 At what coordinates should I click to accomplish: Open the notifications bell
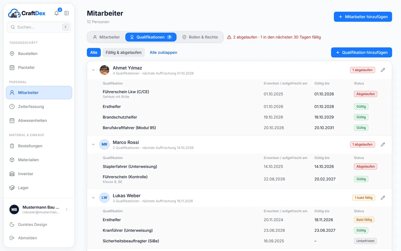[56, 13]
